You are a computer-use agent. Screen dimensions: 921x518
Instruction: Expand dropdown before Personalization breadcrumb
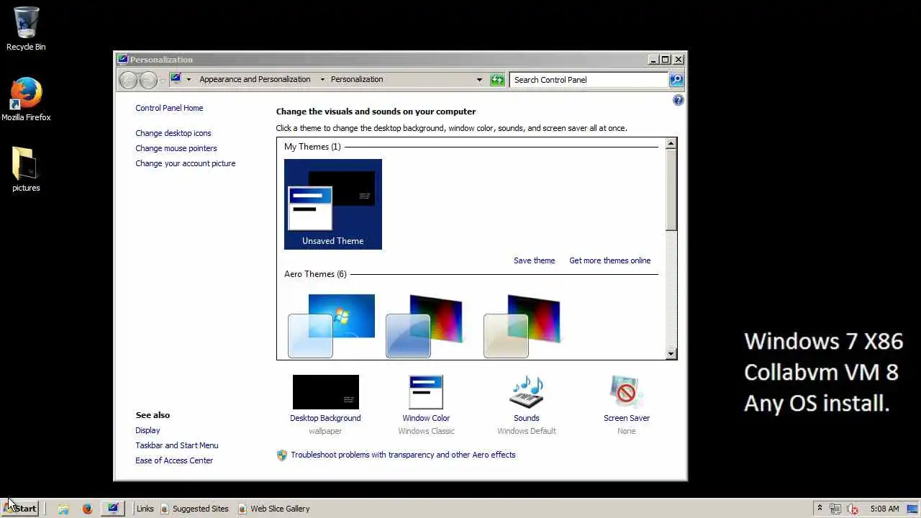coord(322,79)
